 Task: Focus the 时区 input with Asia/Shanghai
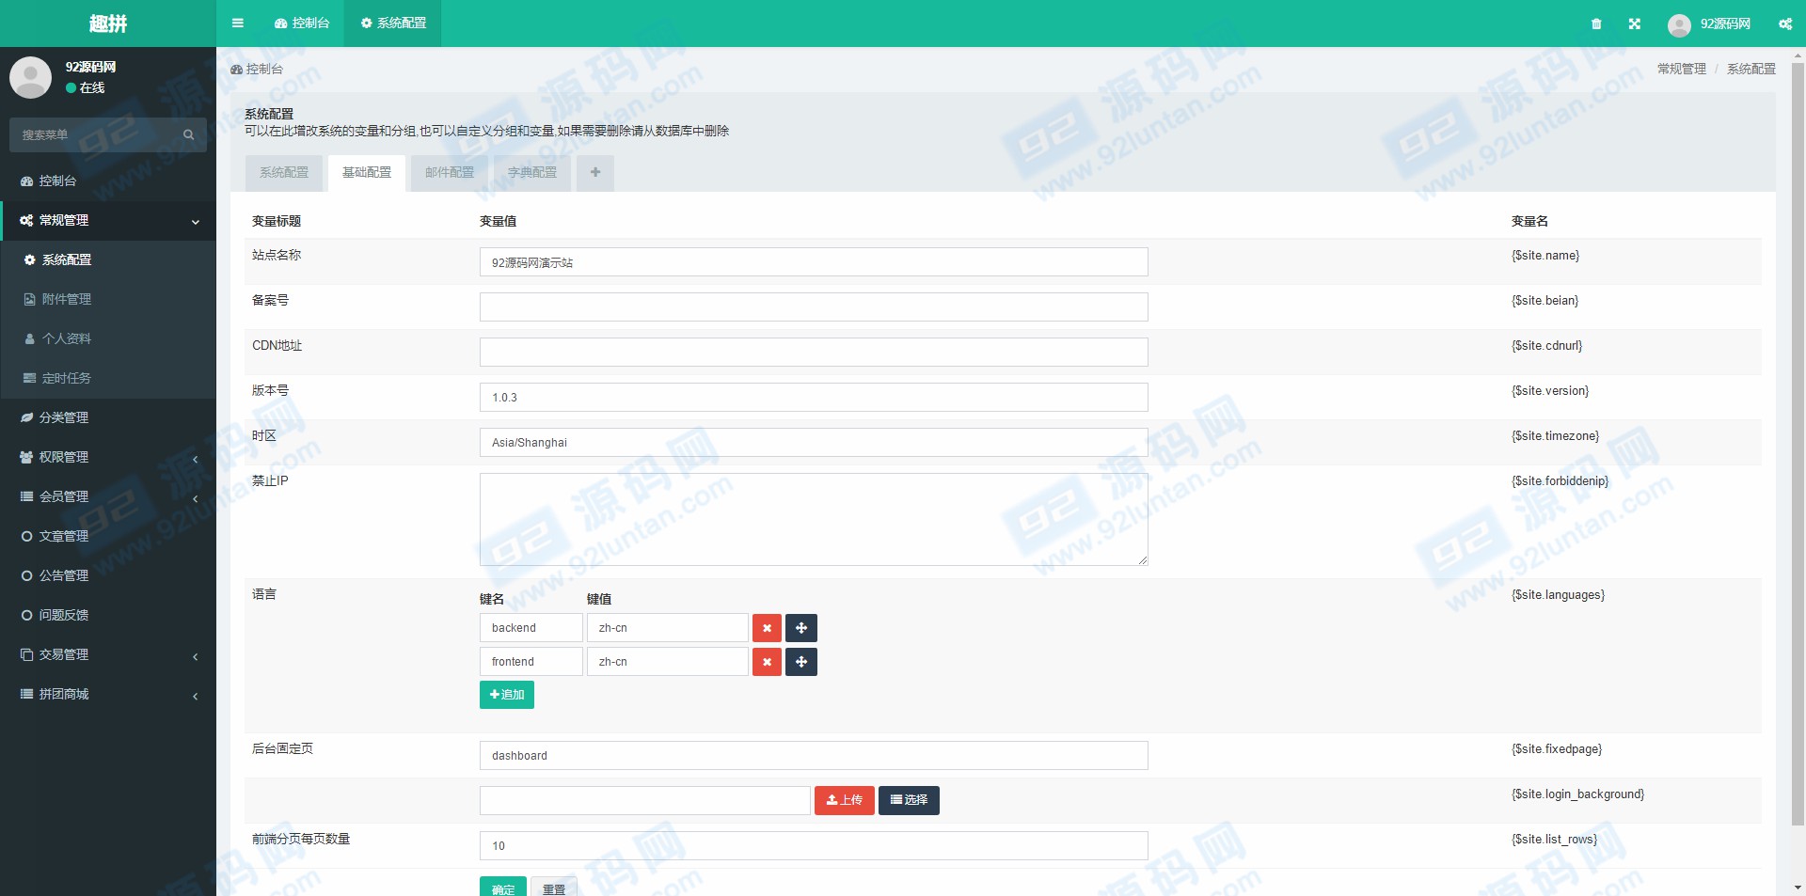814,443
